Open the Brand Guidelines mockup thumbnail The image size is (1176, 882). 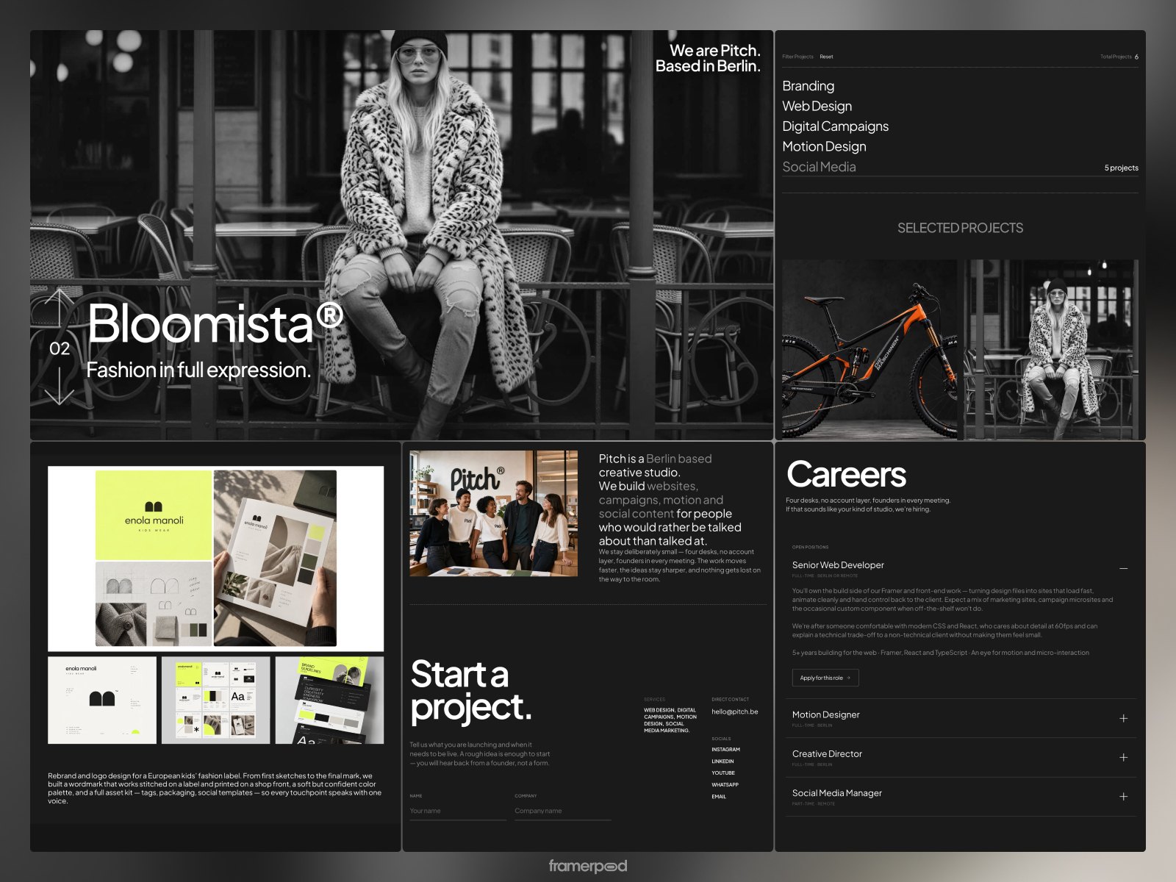329,700
